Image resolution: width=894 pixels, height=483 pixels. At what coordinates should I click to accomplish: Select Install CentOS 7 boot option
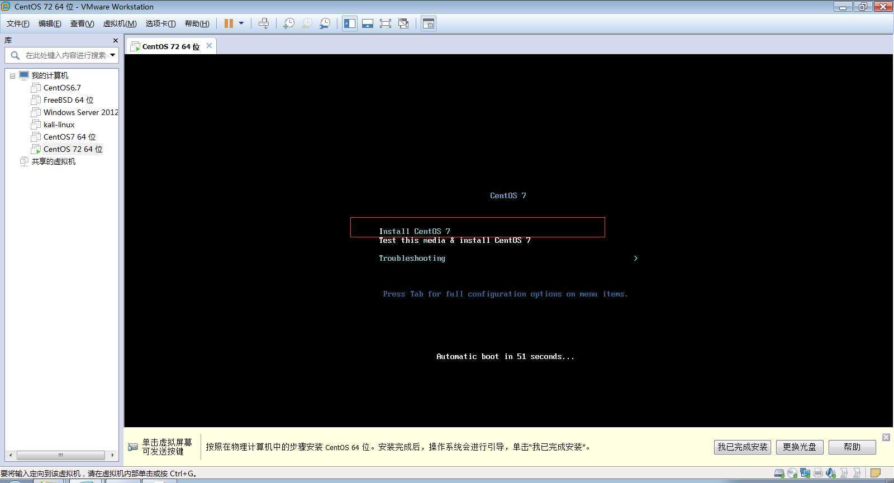(415, 231)
